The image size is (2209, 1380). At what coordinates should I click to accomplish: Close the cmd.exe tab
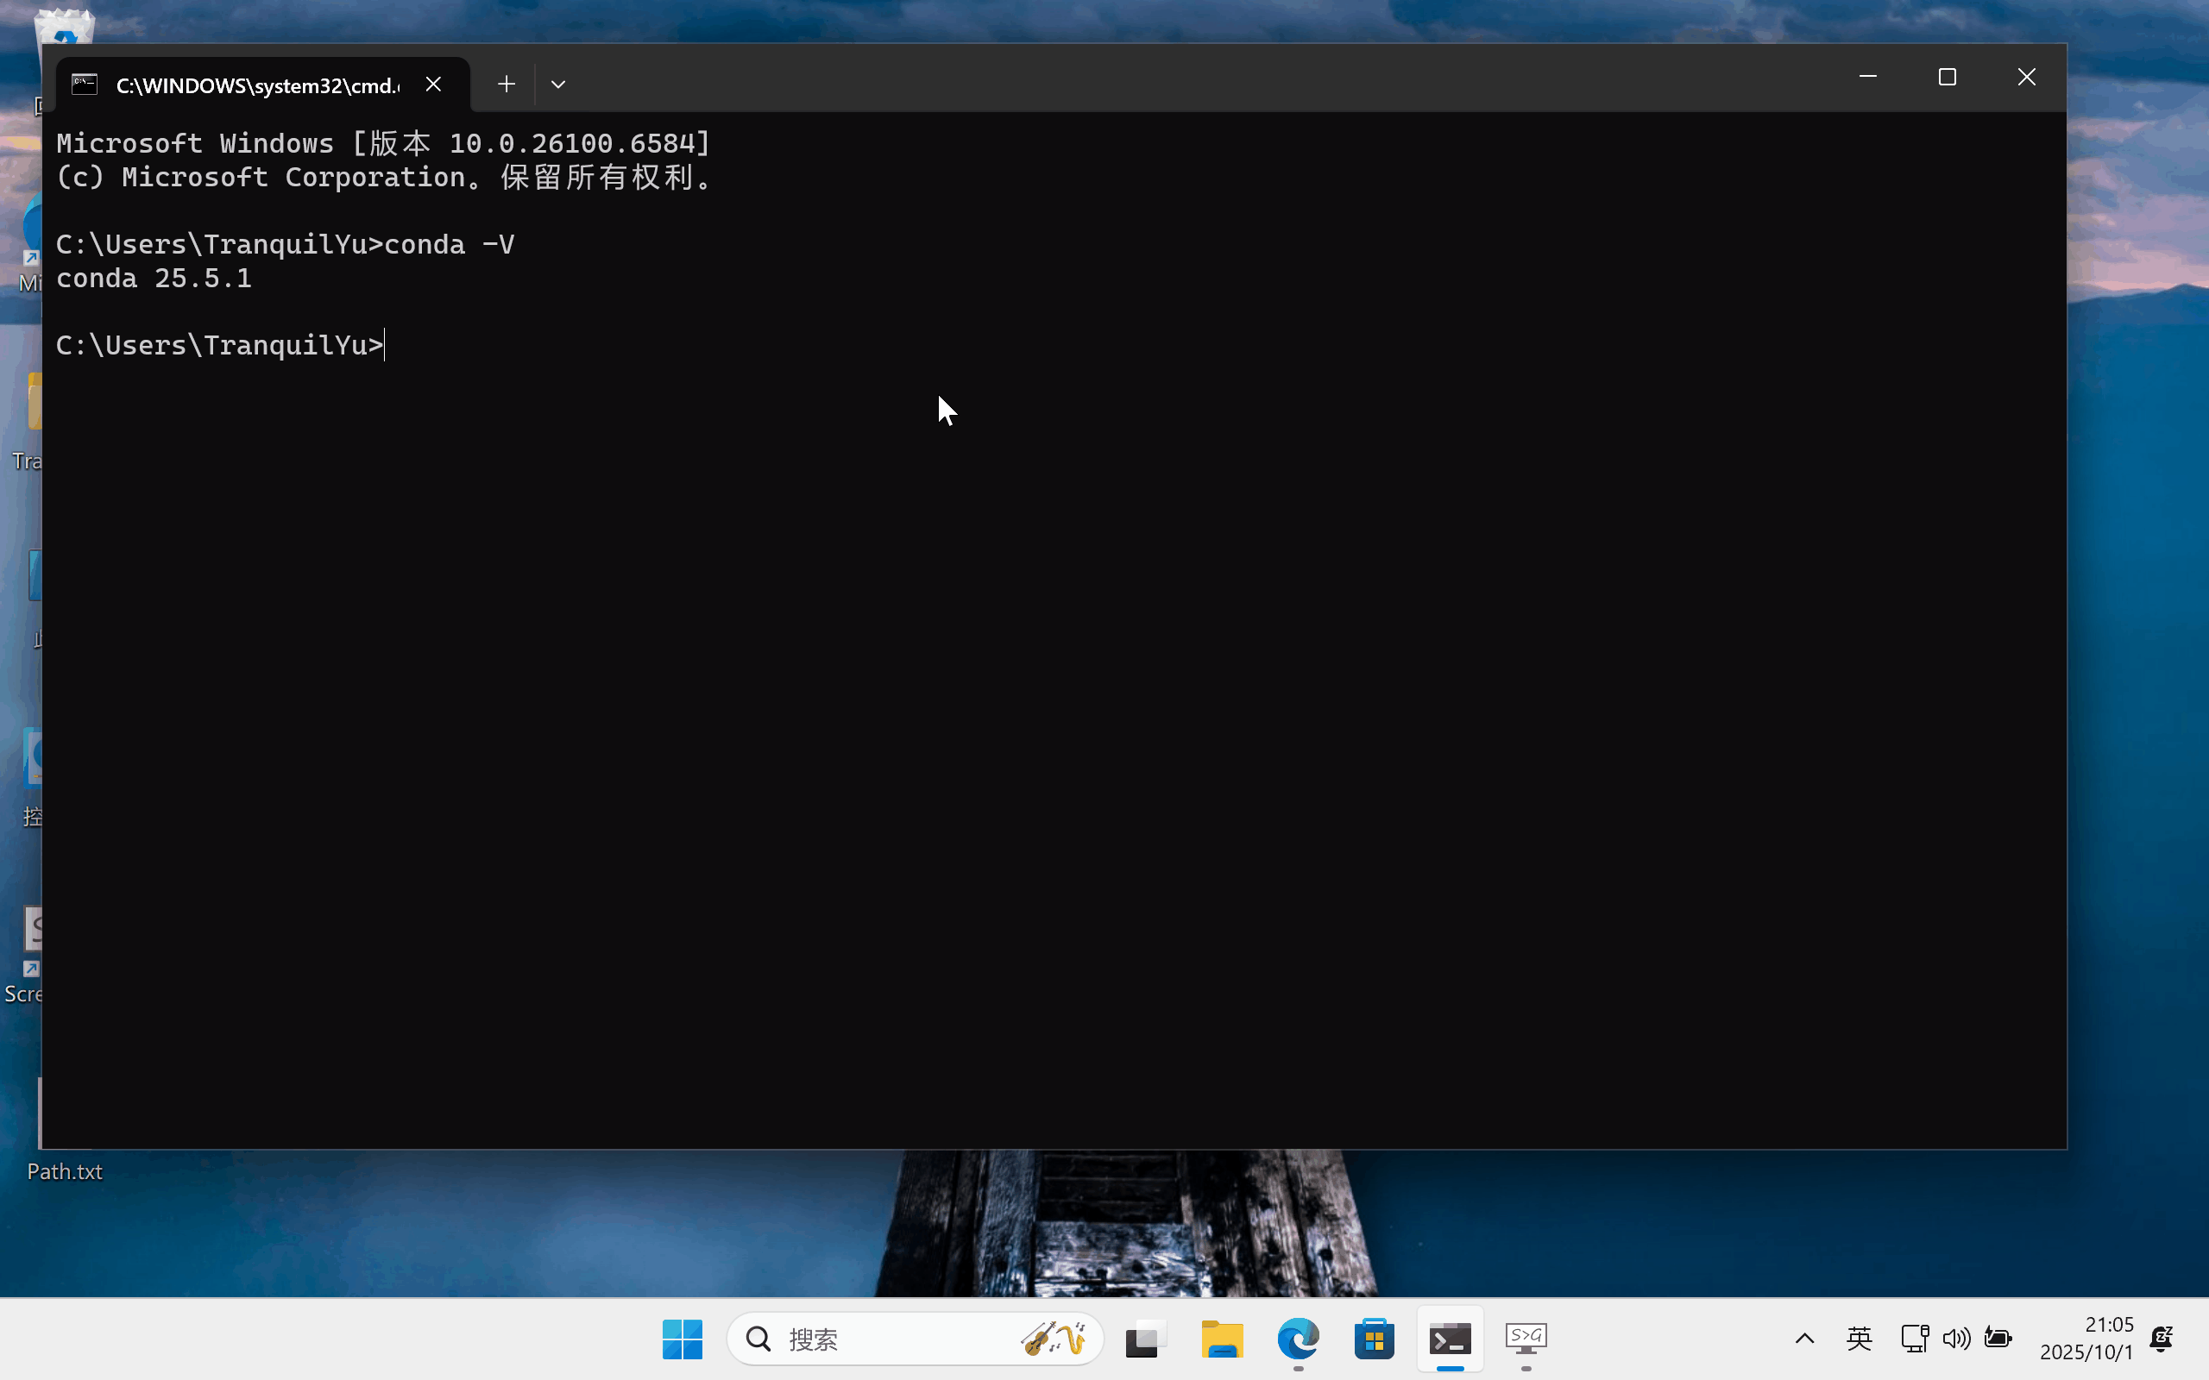coord(433,85)
